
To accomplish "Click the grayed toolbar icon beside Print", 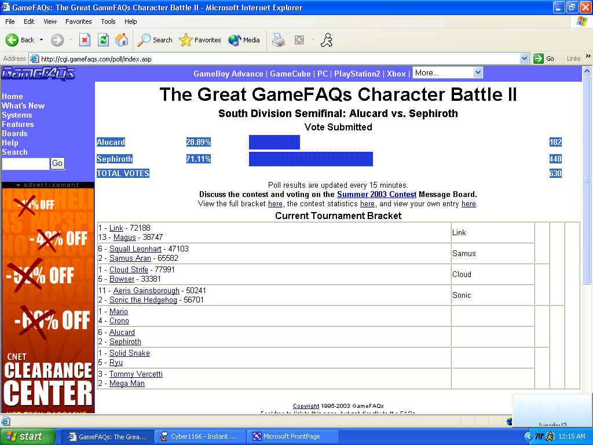I will click(x=299, y=40).
